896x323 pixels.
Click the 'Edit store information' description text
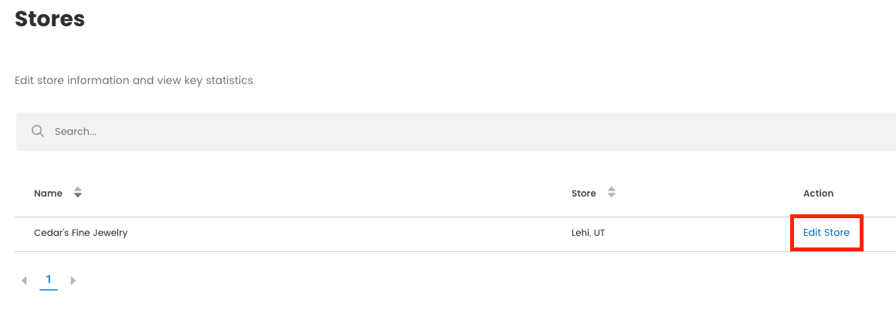pyautogui.click(x=134, y=80)
